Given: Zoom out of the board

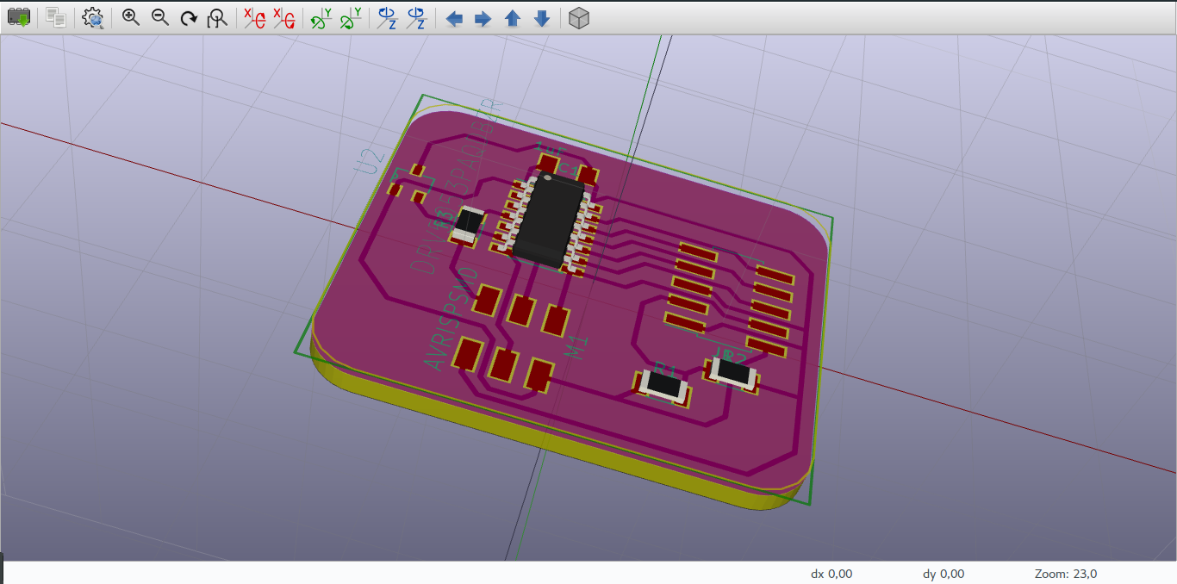Looking at the screenshot, I should (159, 17).
